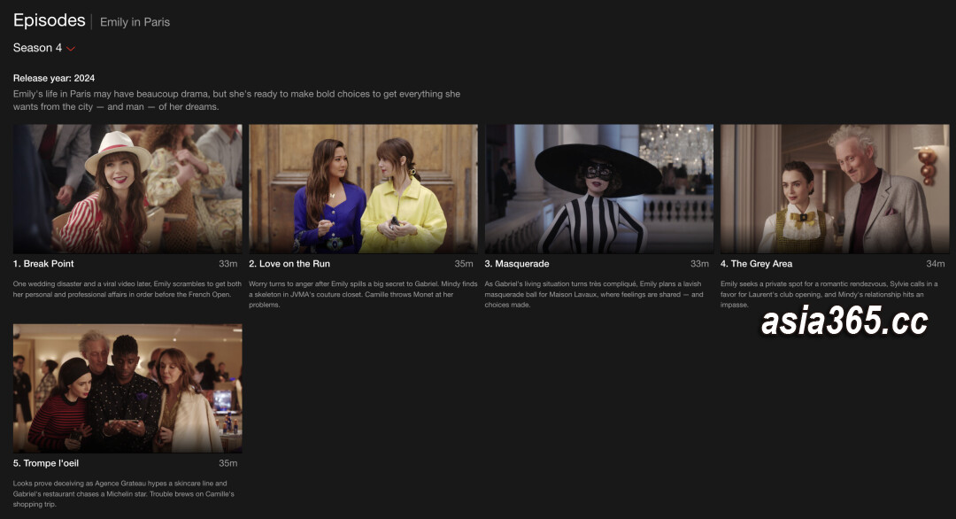Select the title '1. Break Point'
The height and width of the screenshot is (519, 956).
43,263
